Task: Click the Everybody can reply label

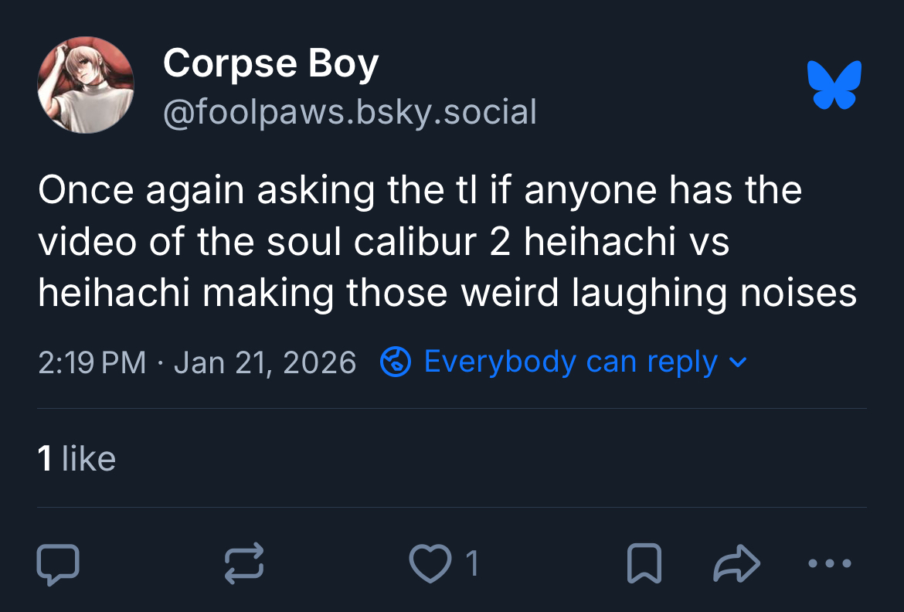Action: tap(570, 362)
